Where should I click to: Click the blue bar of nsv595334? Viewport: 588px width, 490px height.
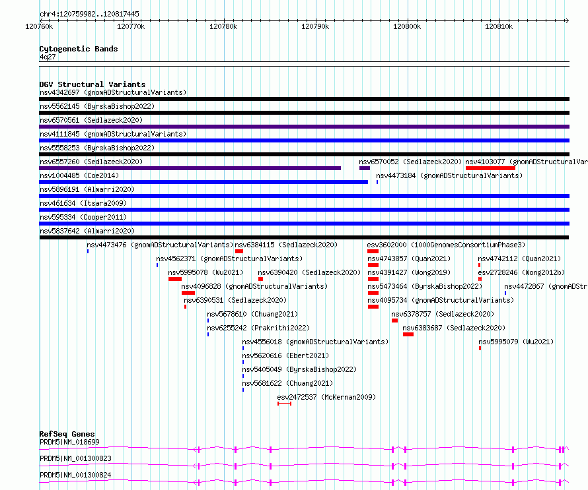(304, 224)
